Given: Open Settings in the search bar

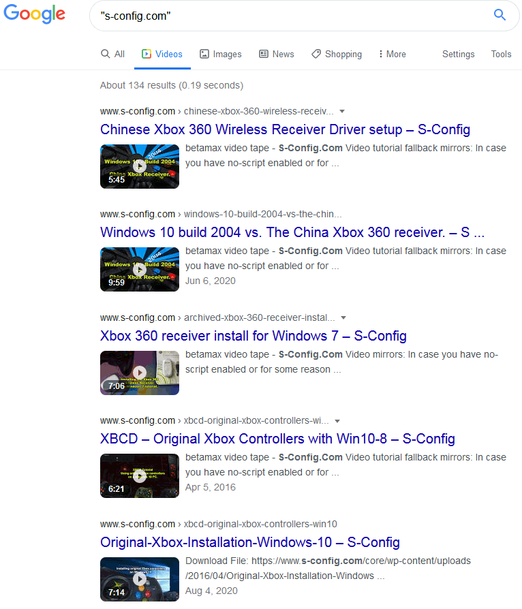Looking at the screenshot, I should [x=458, y=54].
